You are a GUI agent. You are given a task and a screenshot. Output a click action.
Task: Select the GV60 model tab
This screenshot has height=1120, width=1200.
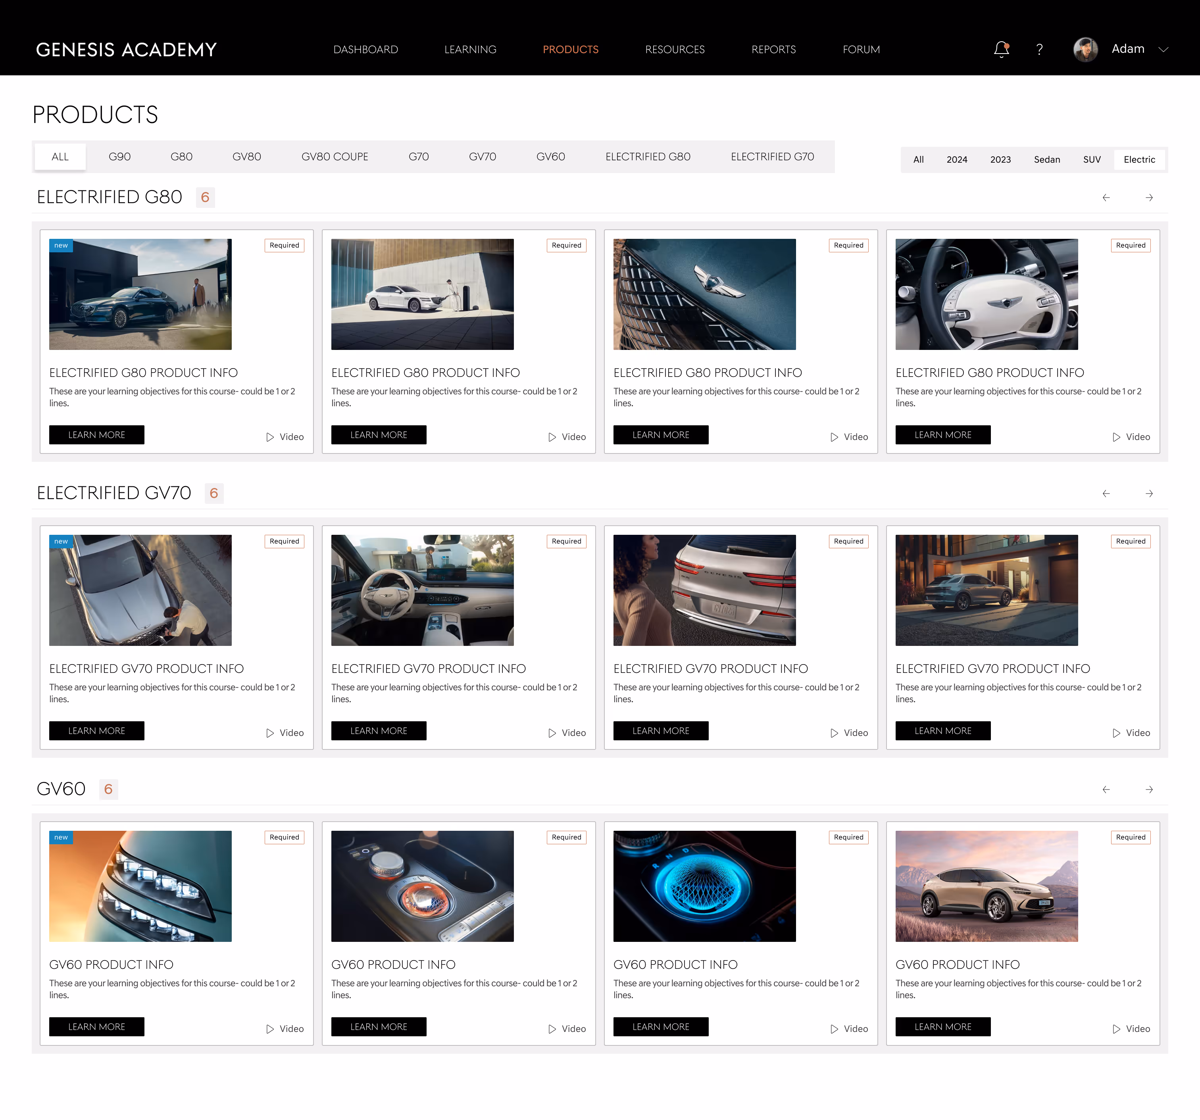pyautogui.click(x=550, y=157)
